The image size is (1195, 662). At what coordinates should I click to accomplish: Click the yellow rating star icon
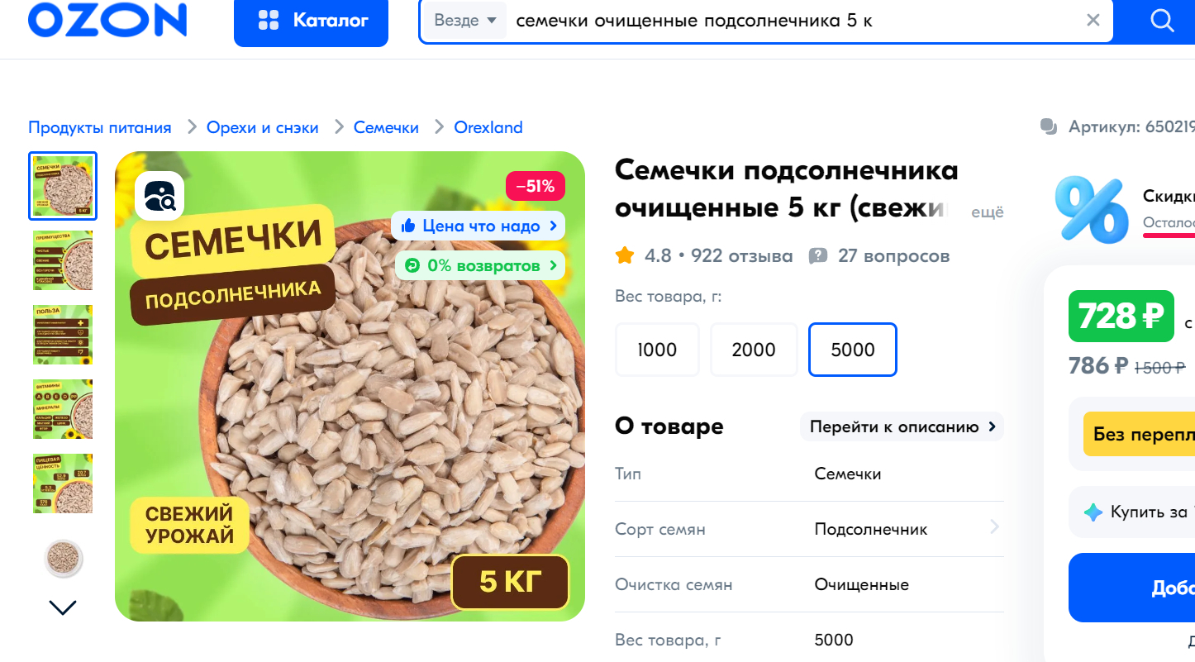point(625,255)
